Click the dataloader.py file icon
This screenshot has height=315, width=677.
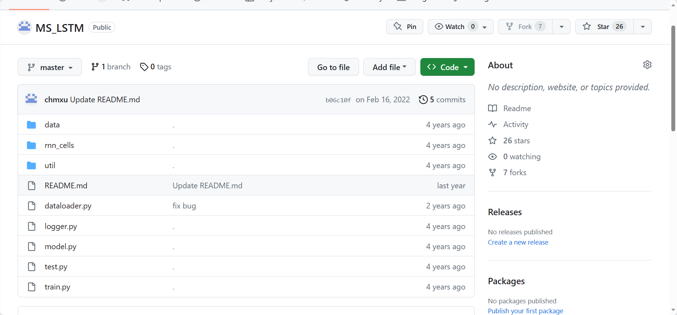[x=32, y=206]
